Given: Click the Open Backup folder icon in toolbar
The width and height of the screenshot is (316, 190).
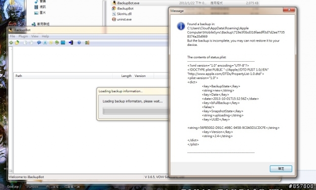Looking at the screenshot, I should pos(17,42).
